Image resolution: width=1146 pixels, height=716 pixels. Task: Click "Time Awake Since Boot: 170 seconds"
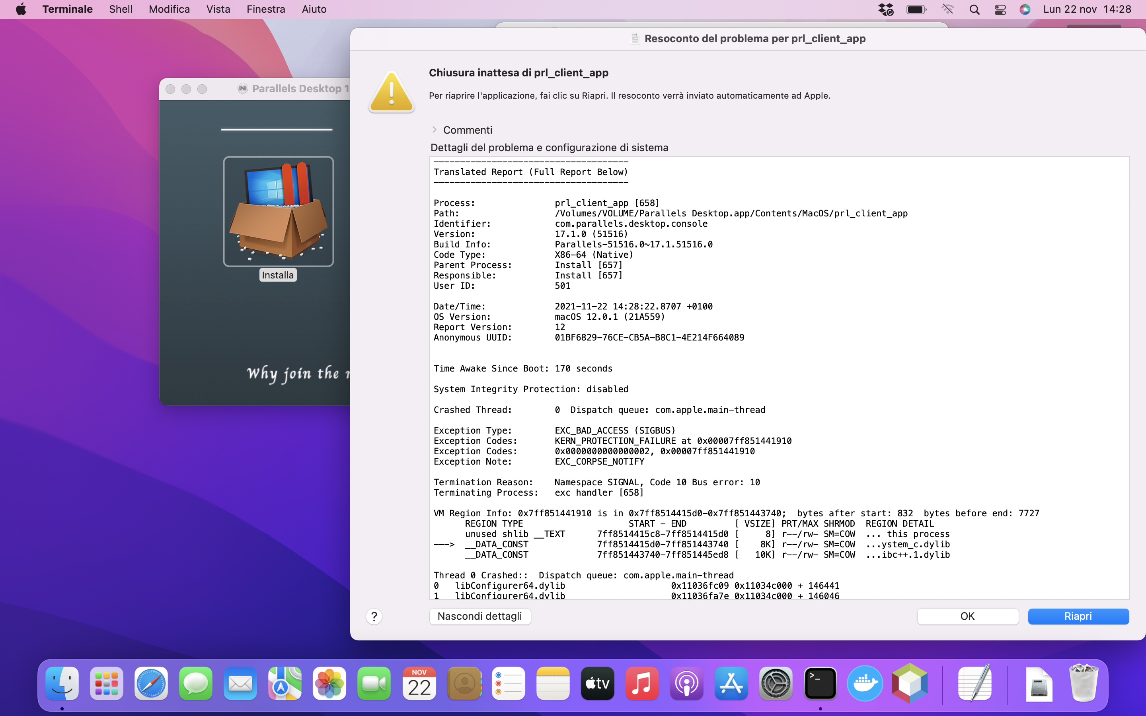point(523,368)
